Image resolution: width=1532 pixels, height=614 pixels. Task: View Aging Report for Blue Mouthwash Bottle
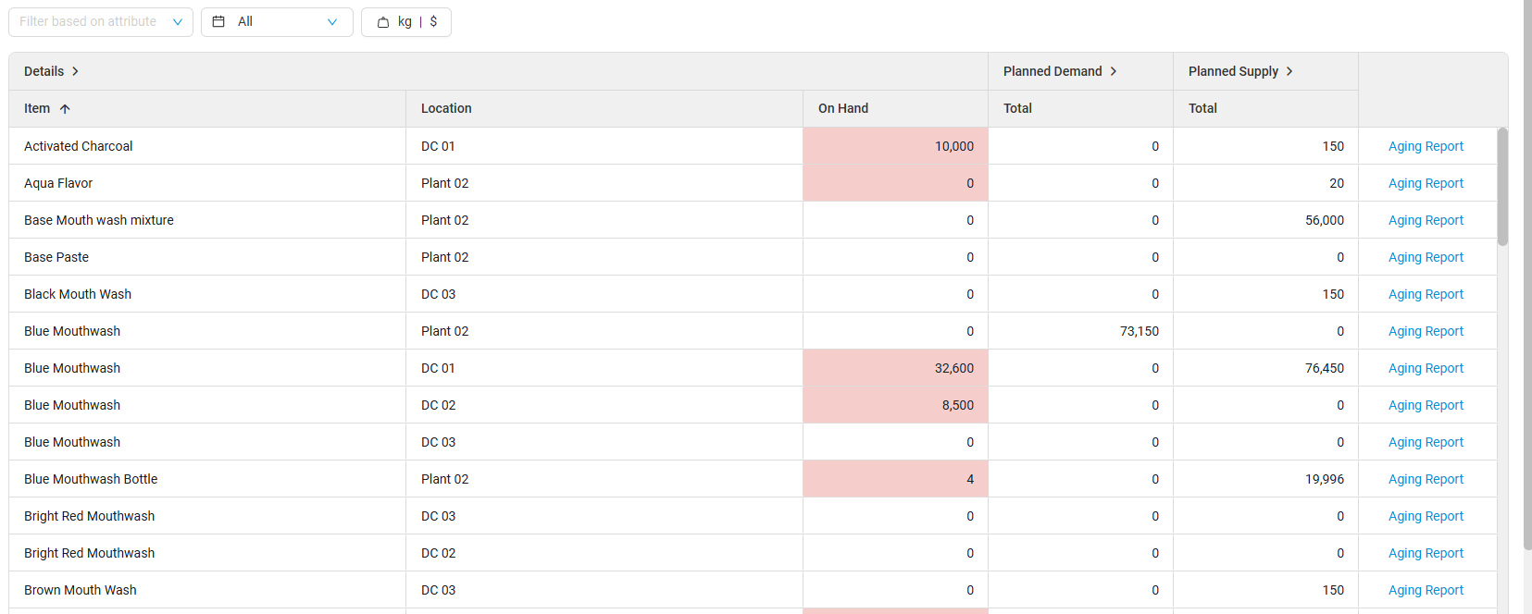coord(1426,479)
